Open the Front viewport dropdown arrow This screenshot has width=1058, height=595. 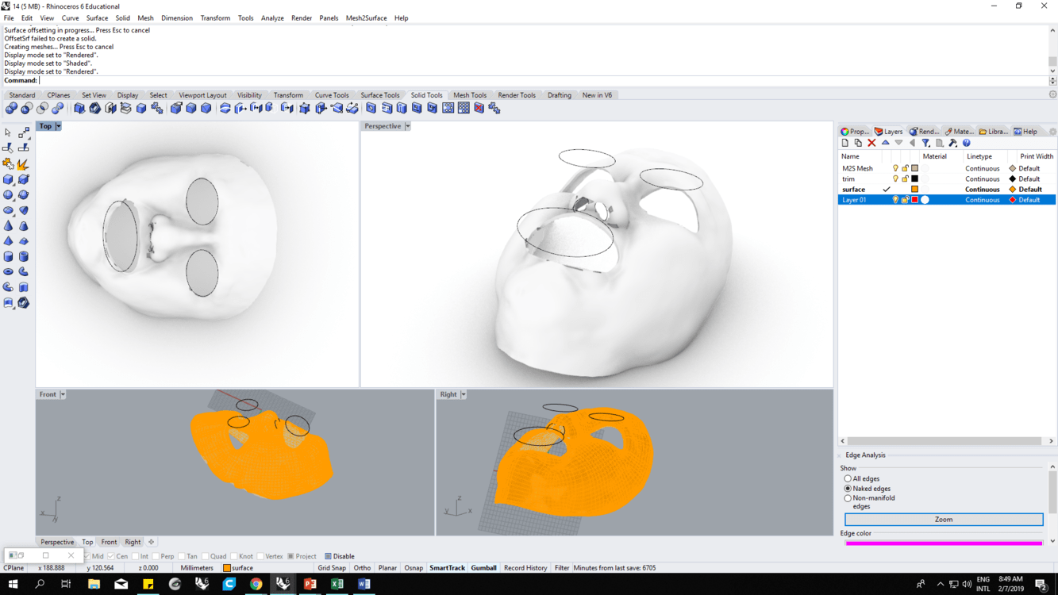click(x=63, y=394)
